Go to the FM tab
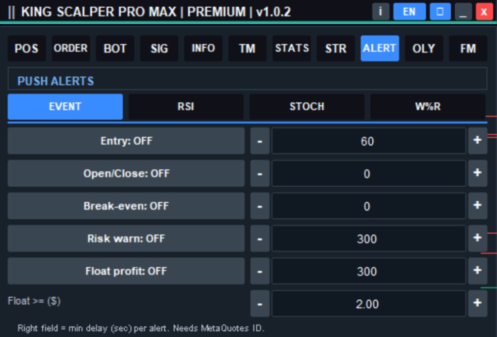Screen dimensions: 497x337 [468, 48]
